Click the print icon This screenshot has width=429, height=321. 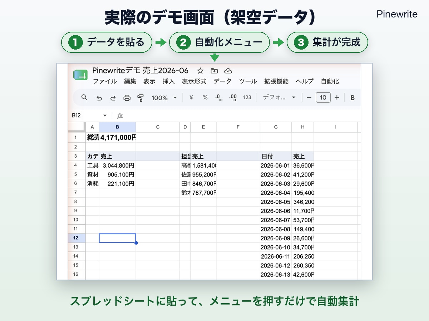[x=127, y=98]
